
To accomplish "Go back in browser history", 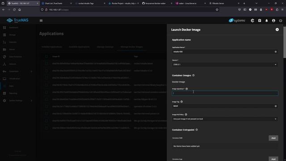I will tap(4, 10).
